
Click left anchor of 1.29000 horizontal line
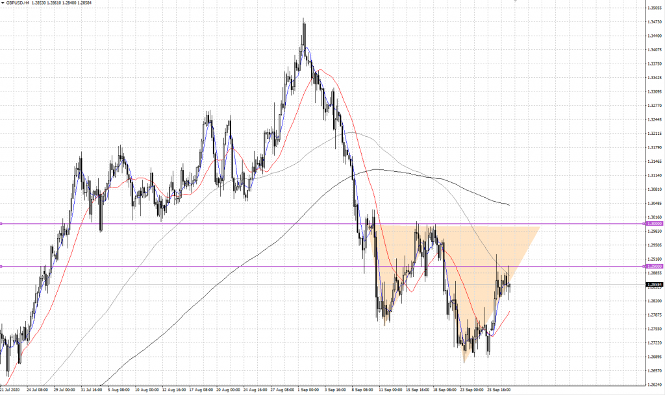click(x=2, y=267)
